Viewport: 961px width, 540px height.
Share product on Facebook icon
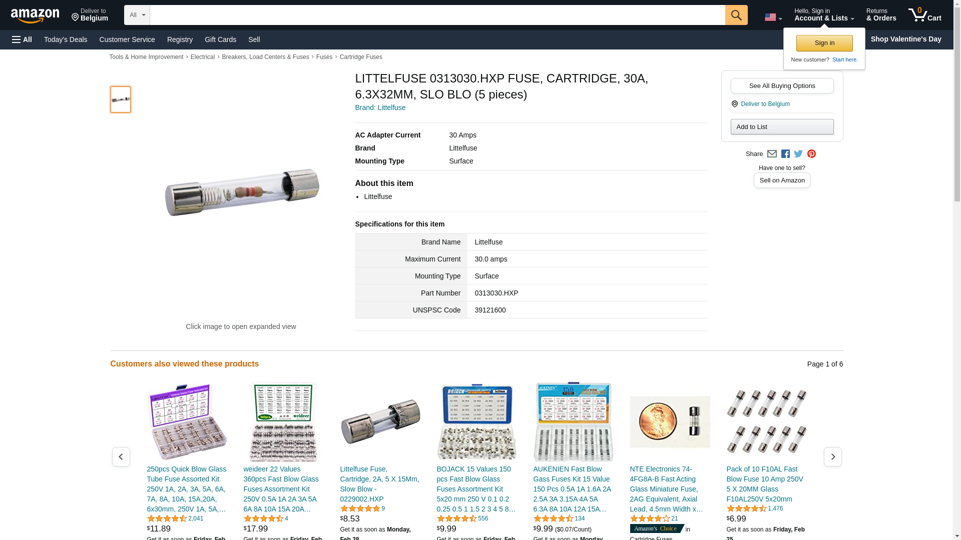click(x=785, y=154)
